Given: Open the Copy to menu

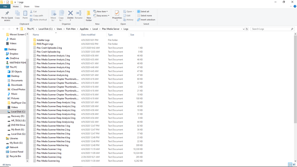Looking at the screenshot, I should [x=61, y=16].
